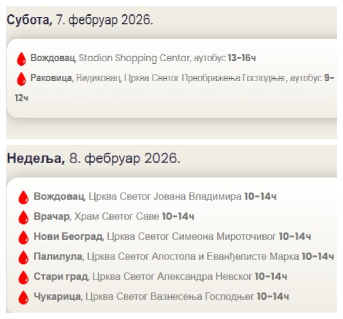Image resolution: width=343 pixels, height=319 pixels.
Task: Click the blood drop icon beside Палилула
Action: (x=23, y=257)
